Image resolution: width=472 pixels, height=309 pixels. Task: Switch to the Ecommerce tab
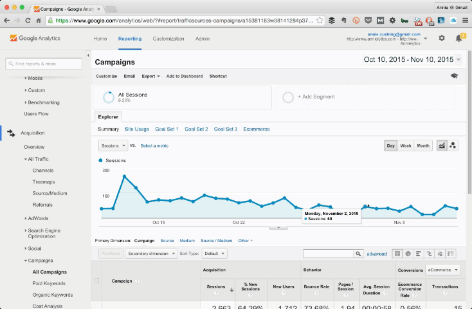click(x=256, y=129)
